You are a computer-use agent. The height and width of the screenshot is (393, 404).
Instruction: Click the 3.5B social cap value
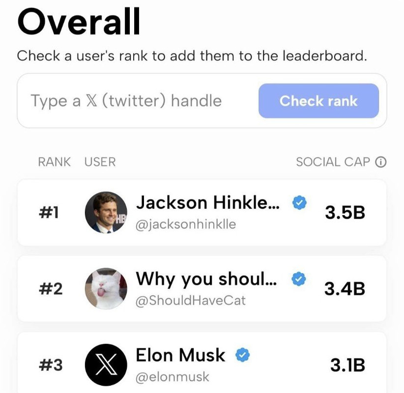(345, 212)
